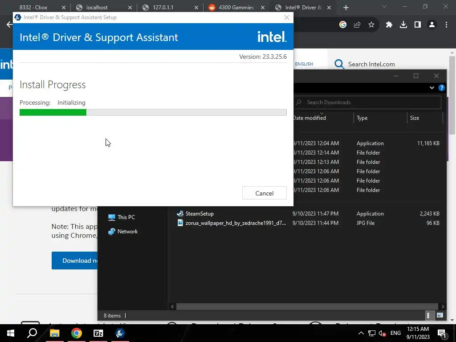Image resolution: width=456 pixels, height=342 pixels.
Task: Select the File folder row dated 12:13 AM
Action: (x=366, y=162)
